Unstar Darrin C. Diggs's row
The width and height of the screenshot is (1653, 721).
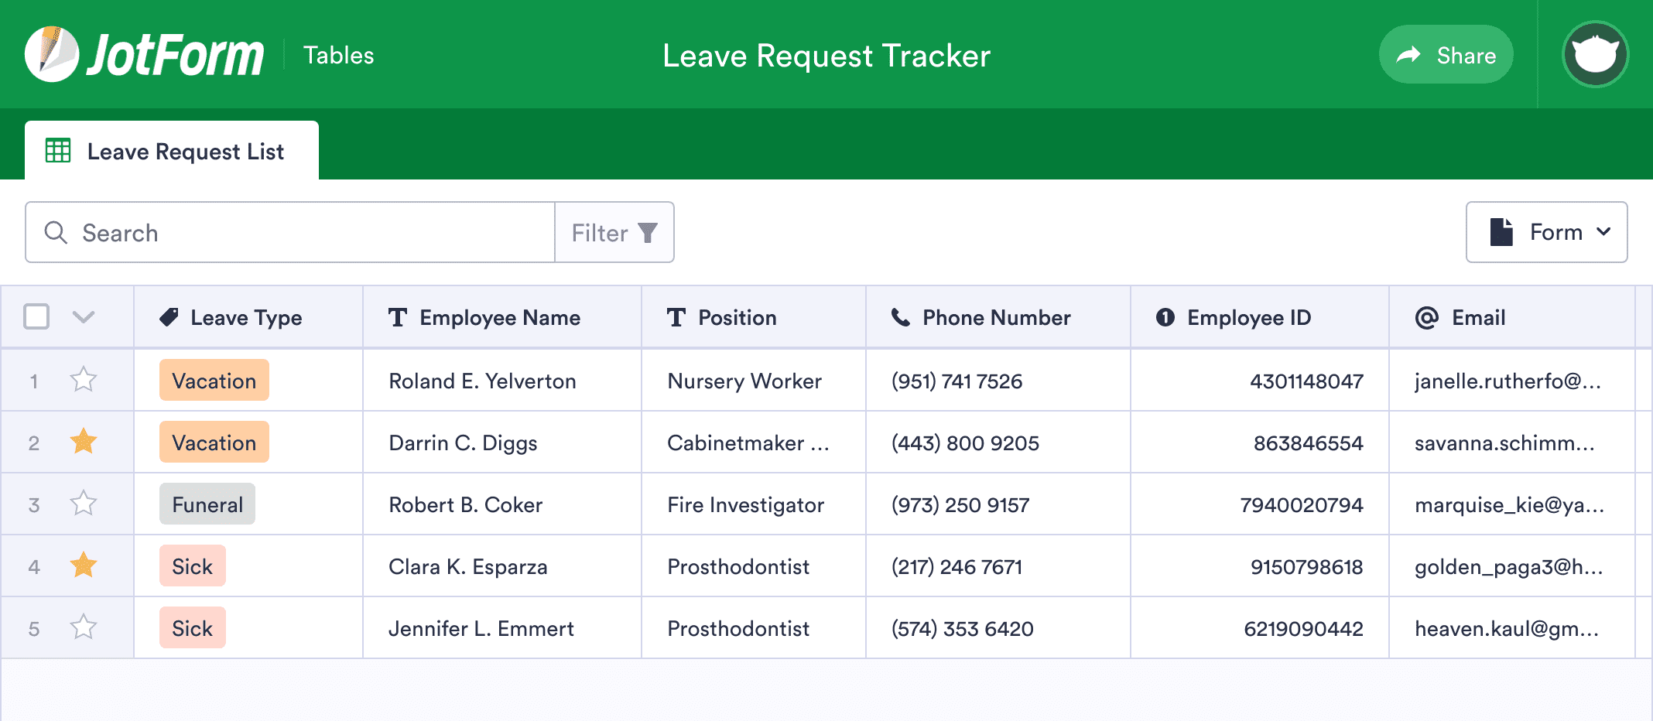pos(84,442)
